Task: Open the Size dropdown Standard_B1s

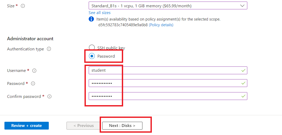Action: 164,5
